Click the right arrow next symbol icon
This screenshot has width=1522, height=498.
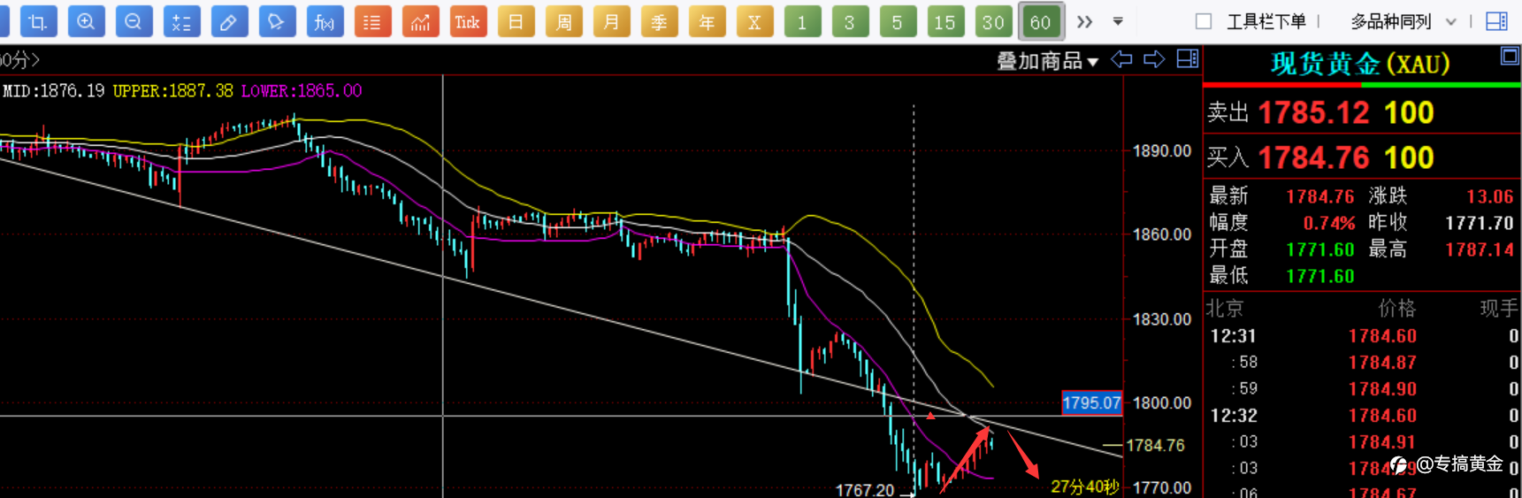click(1154, 59)
